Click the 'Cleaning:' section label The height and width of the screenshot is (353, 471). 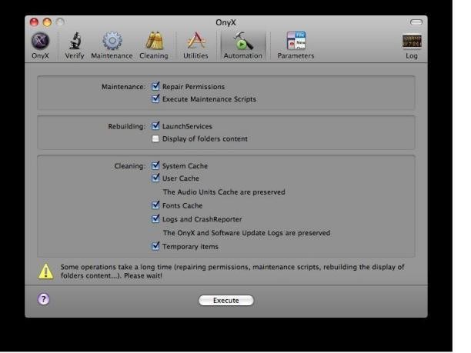tap(130, 166)
